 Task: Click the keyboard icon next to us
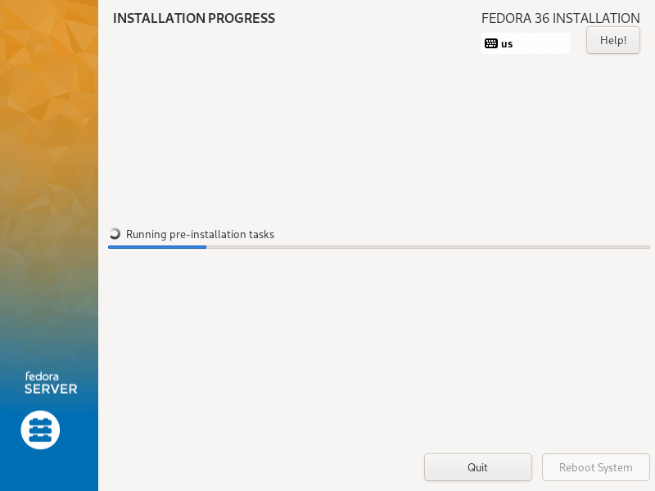(490, 43)
